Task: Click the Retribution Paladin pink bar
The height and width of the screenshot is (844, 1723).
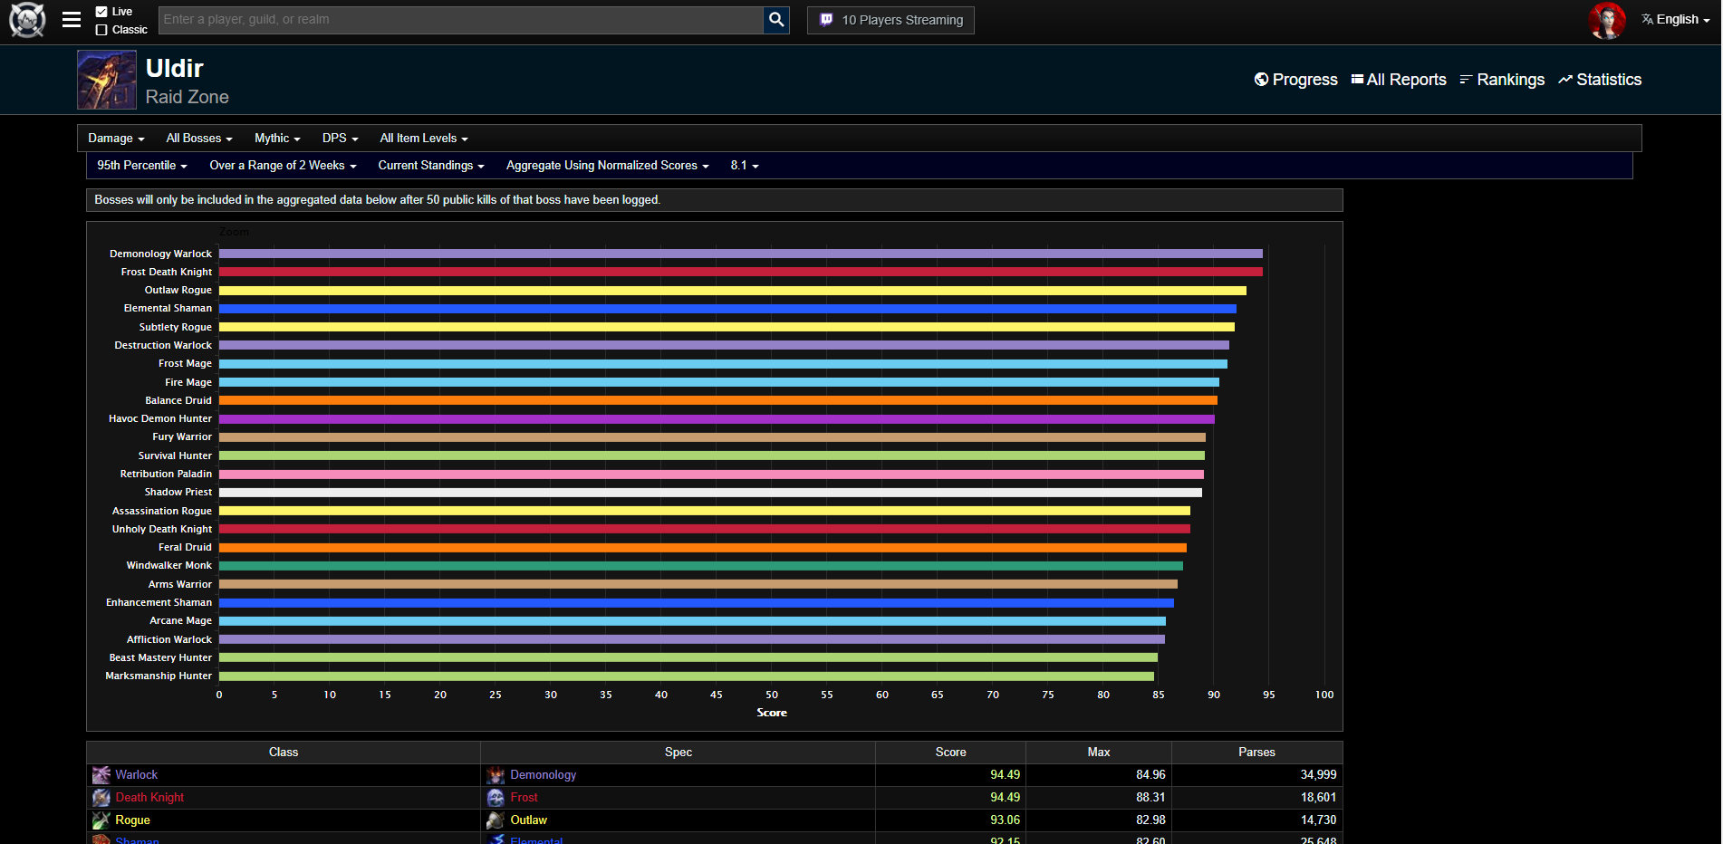Action: (x=712, y=475)
